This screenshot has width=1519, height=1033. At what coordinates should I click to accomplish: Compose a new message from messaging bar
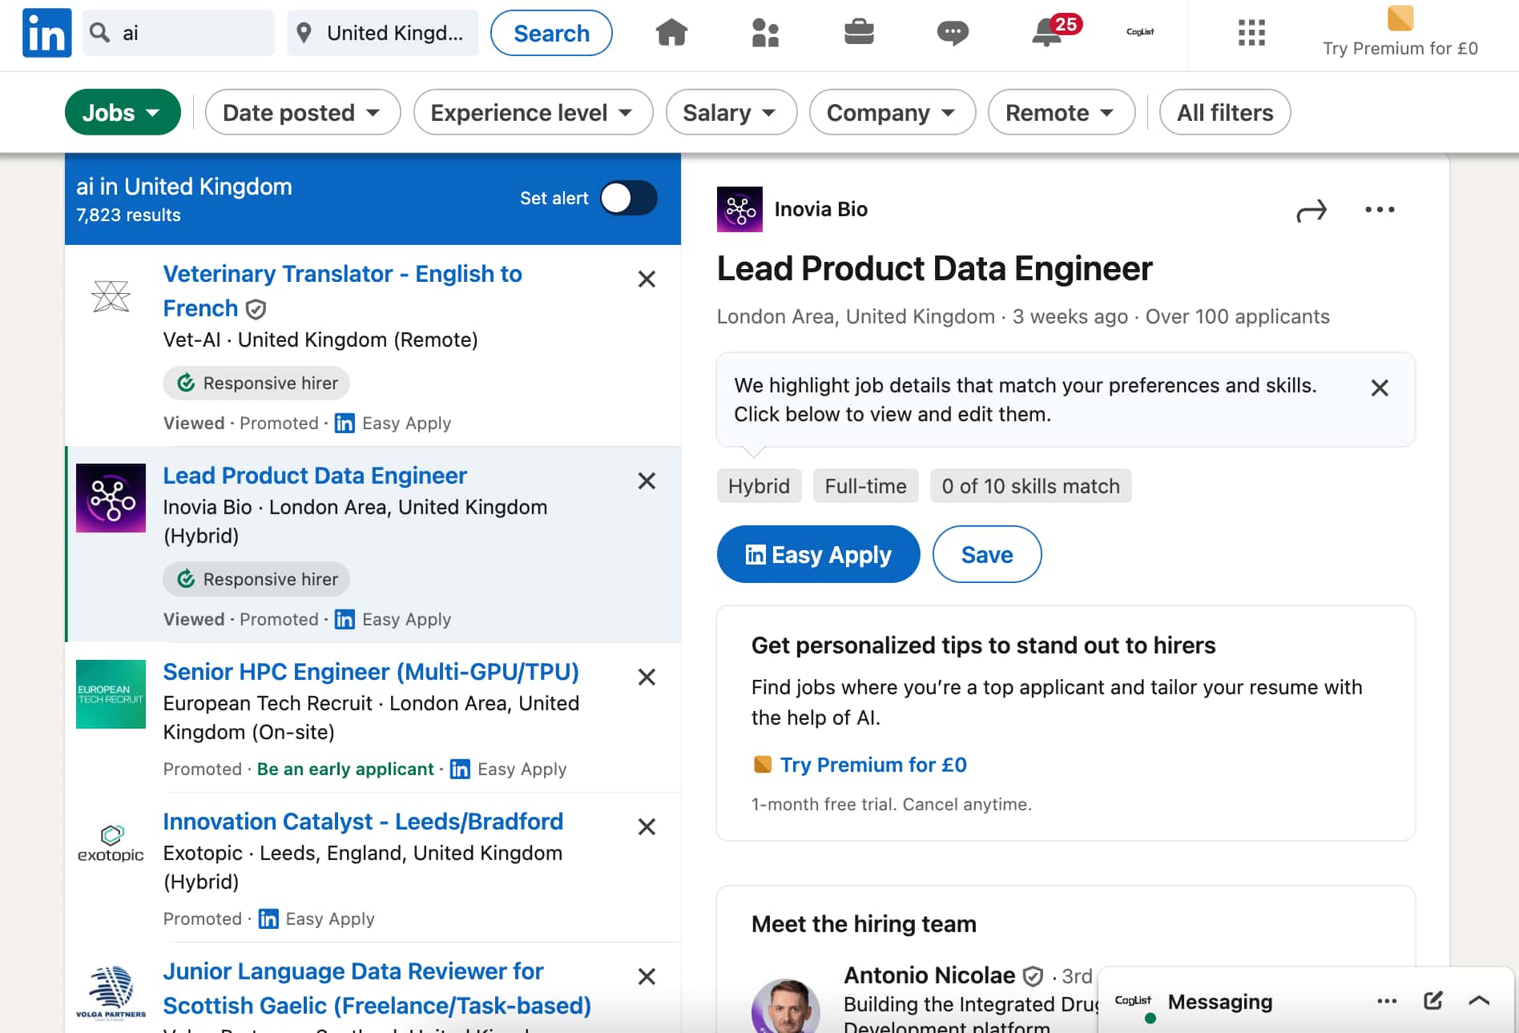(x=1433, y=1001)
